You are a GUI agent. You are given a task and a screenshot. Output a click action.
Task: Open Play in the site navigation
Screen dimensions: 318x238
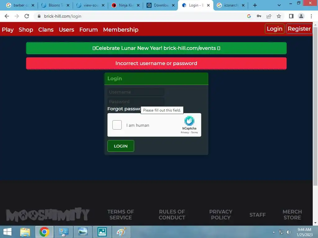(8, 29)
